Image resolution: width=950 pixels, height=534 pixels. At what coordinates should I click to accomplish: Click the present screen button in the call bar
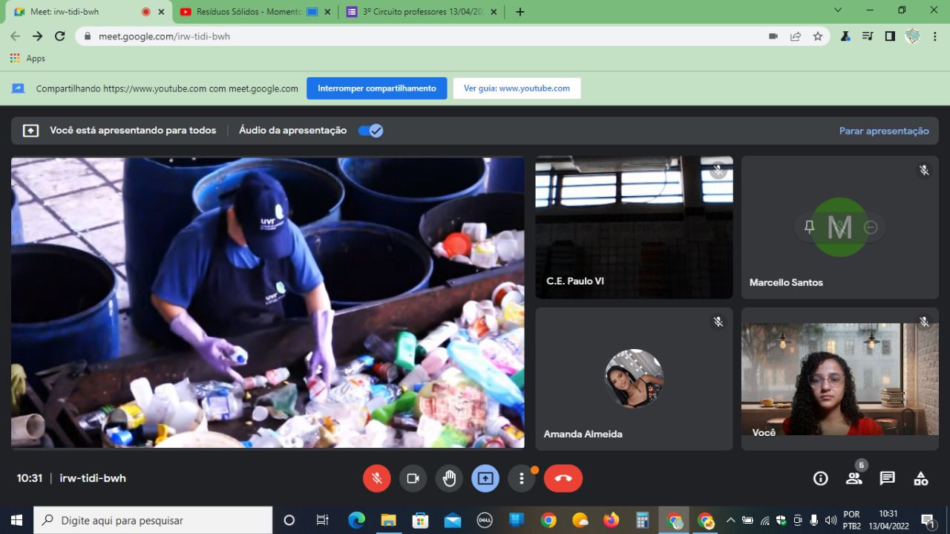pyautogui.click(x=485, y=478)
